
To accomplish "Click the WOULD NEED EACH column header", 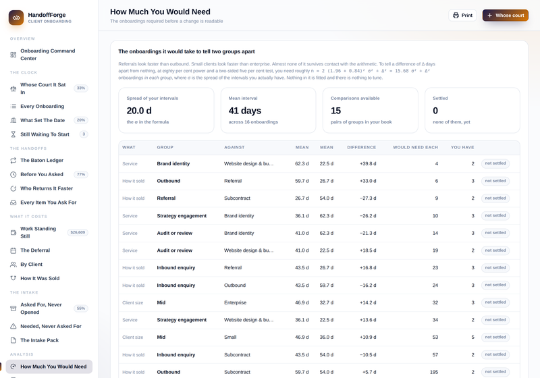I will [x=415, y=147].
